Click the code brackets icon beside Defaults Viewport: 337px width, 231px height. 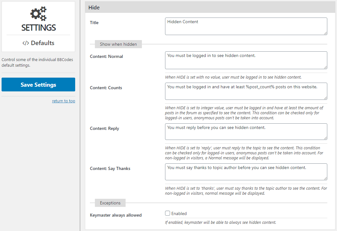(26, 43)
